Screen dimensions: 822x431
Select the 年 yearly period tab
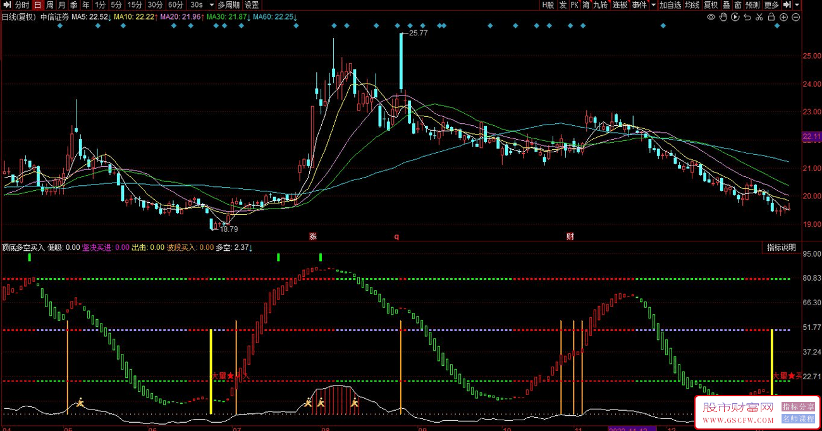85,5
